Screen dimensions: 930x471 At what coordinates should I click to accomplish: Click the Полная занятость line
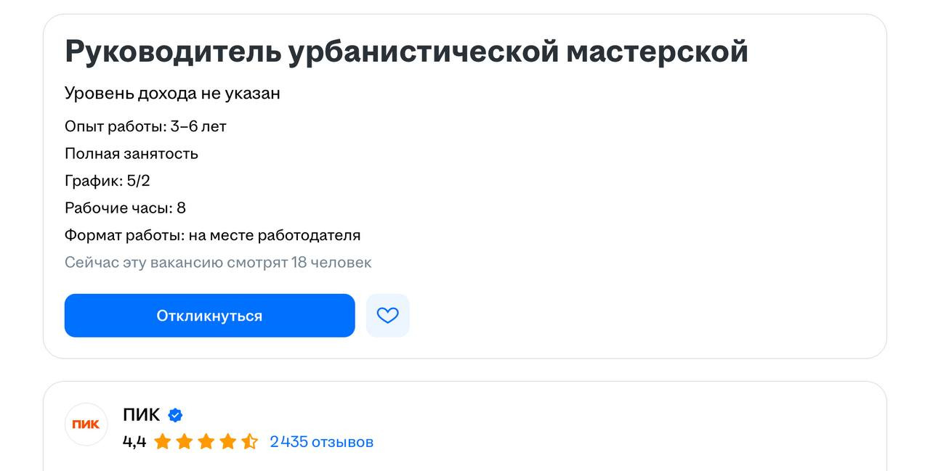tap(132, 153)
